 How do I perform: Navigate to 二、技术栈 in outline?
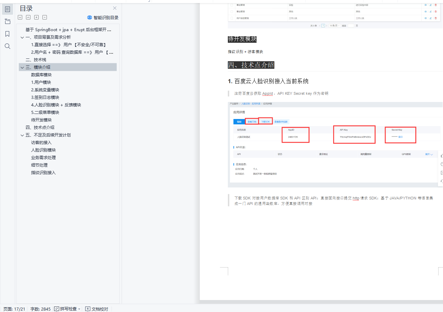36,60
